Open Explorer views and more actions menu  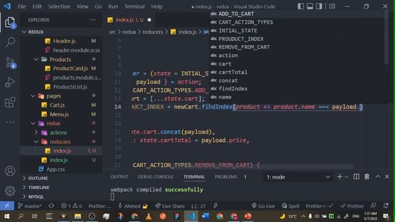[93, 20]
